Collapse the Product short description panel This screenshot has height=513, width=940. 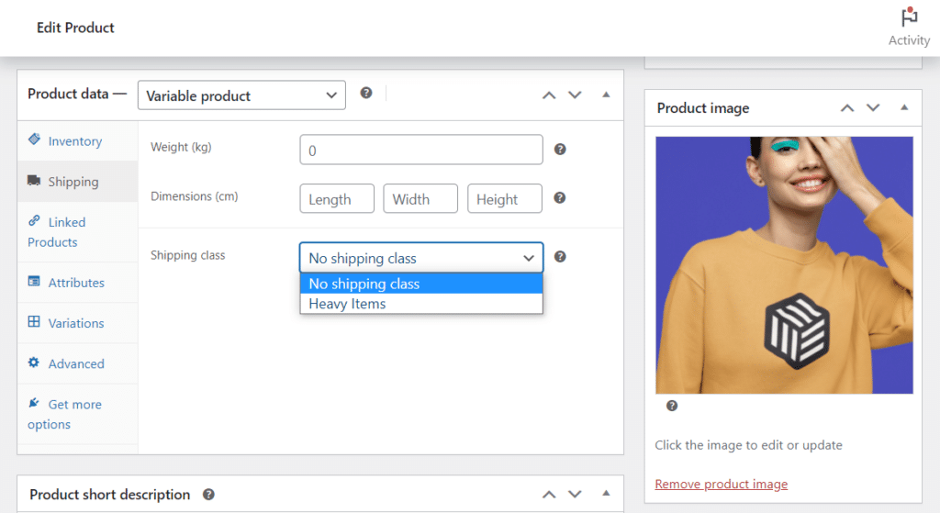(606, 493)
